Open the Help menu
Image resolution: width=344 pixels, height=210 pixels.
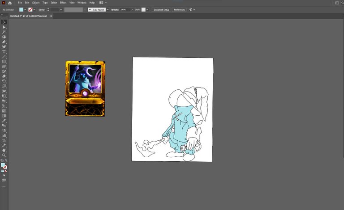(92, 3)
